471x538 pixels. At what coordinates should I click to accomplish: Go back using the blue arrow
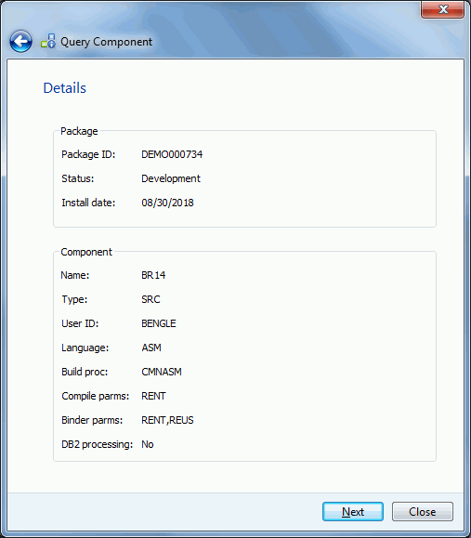tap(20, 42)
